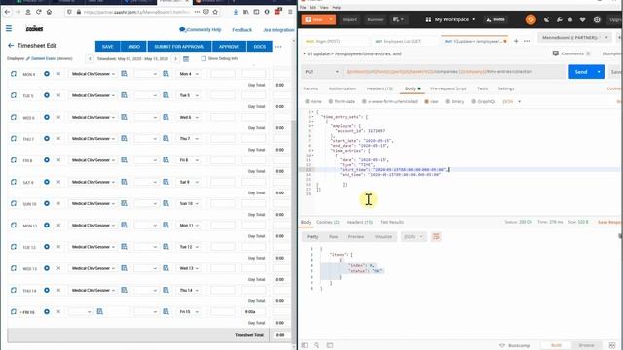623x350 pixels.
Task: Click Postman sync status orange icon
Action: 531,19
